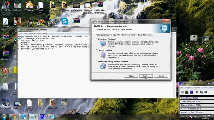214x120 pixels.
Task: Open IMG_8518 image on desktop
Action: coord(17,7)
